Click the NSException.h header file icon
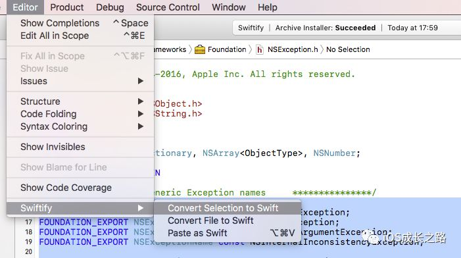Image resolution: width=461 pixels, height=258 pixels. [x=259, y=49]
